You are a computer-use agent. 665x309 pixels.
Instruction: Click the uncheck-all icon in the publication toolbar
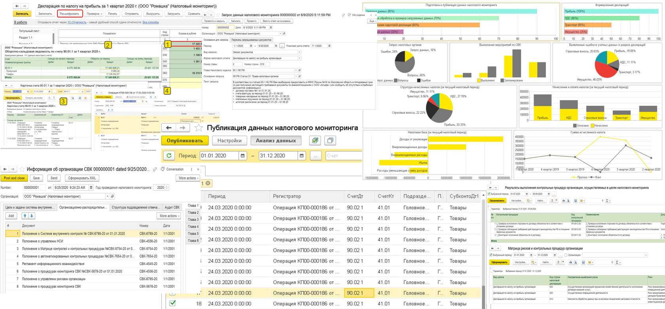pos(330,140)
